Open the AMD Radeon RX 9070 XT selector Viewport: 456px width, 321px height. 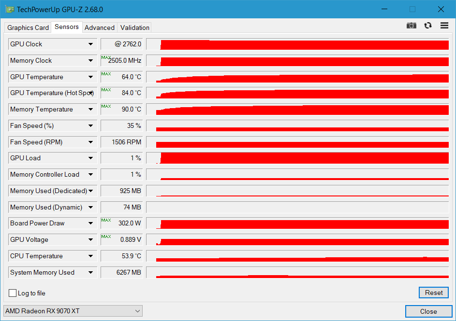click(73, 311)
